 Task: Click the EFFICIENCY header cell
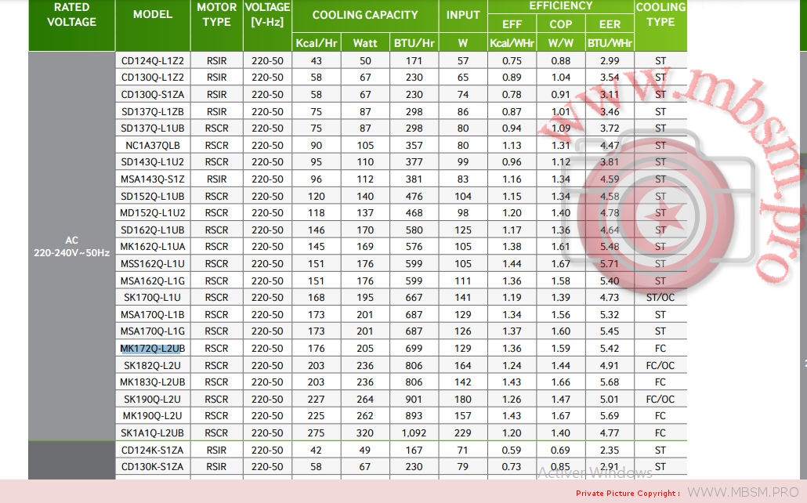560,6
